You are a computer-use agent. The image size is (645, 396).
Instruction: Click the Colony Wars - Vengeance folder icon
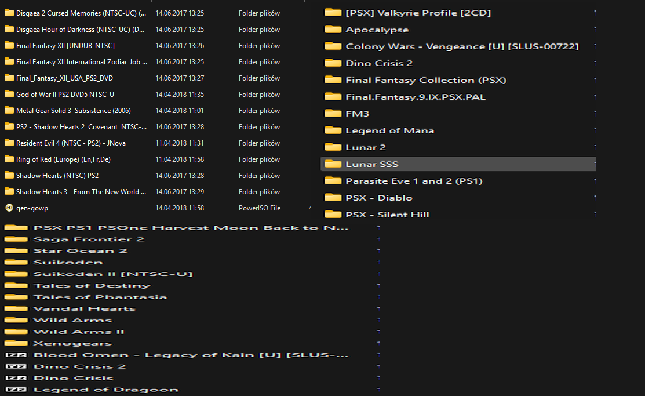tap(333, 46)
